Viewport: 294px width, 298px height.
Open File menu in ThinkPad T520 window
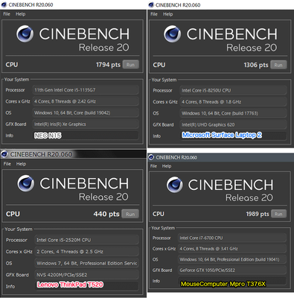[7, 164]
